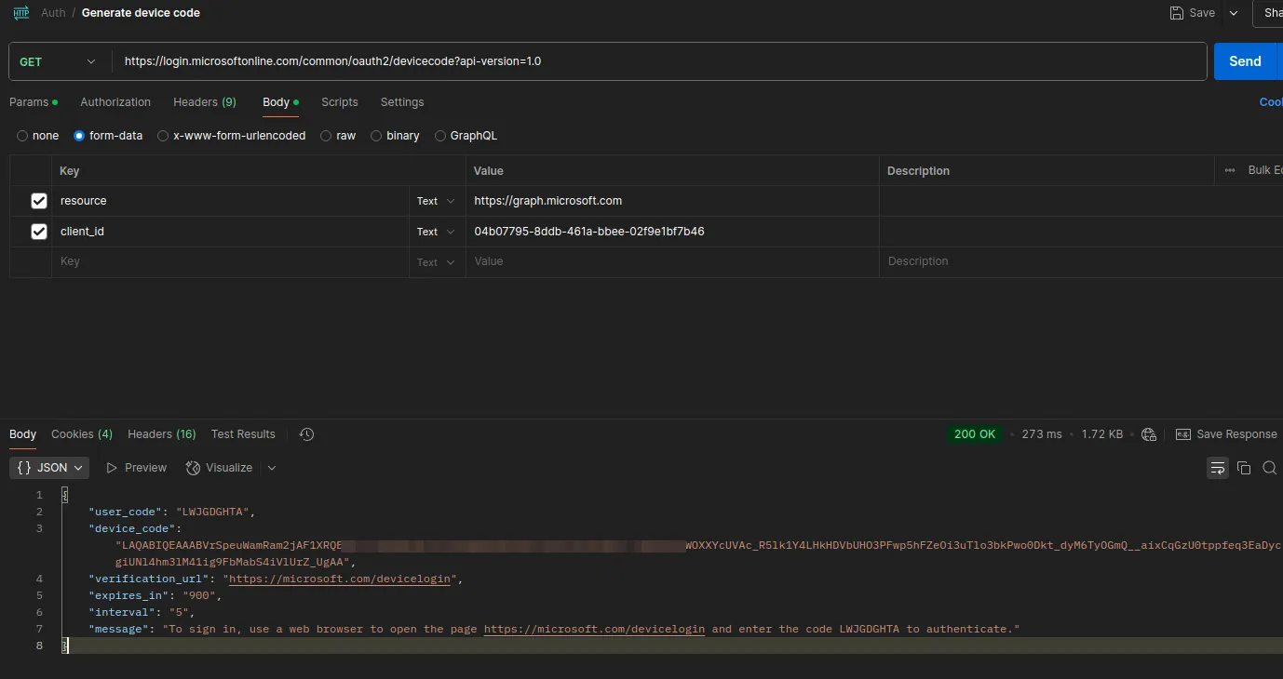Click the Cookies link at right
Screen dimensions: 1283x679
1271,102
